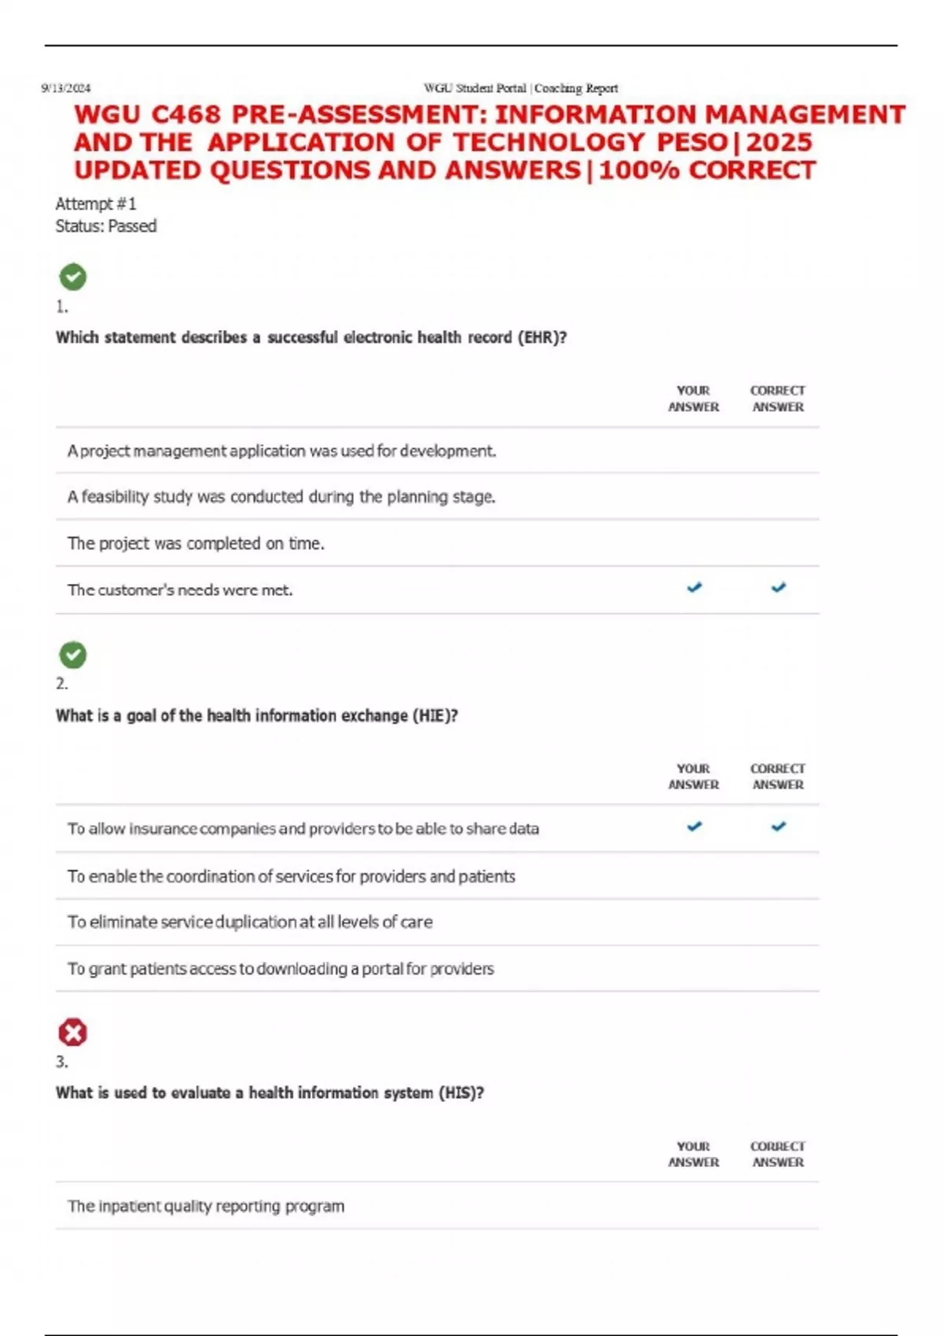Click "WGU Student Portal | Coaching Report" header text
Screen dimensions: 943x1336
520,88
